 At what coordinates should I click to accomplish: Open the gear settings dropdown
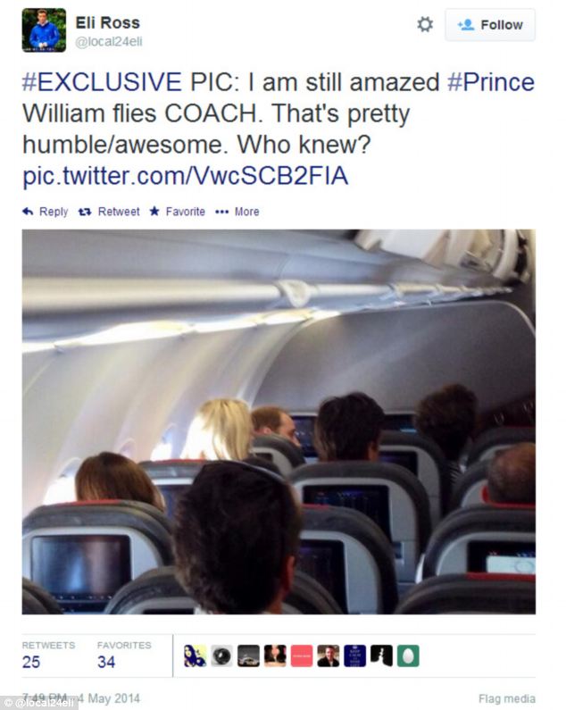425,25
